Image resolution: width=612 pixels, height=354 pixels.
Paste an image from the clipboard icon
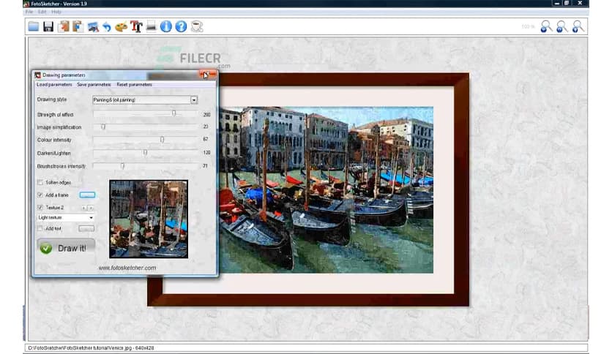coord(78,26)
